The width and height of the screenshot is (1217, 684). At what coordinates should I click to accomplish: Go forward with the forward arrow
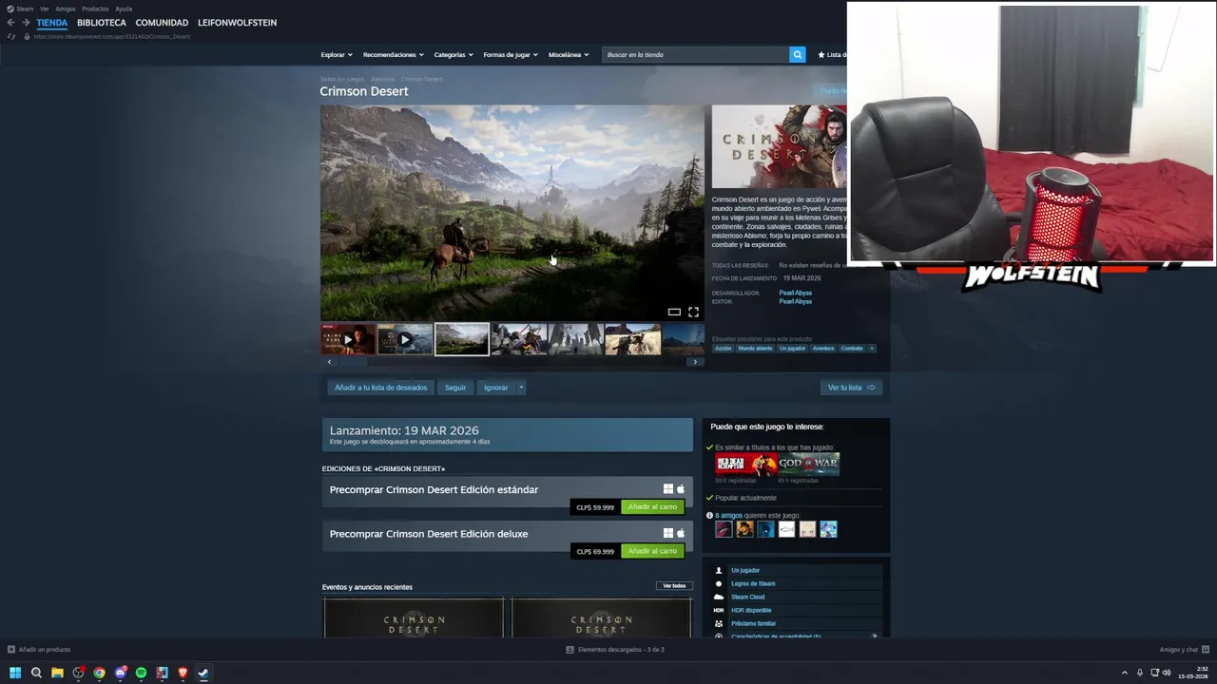26,23
